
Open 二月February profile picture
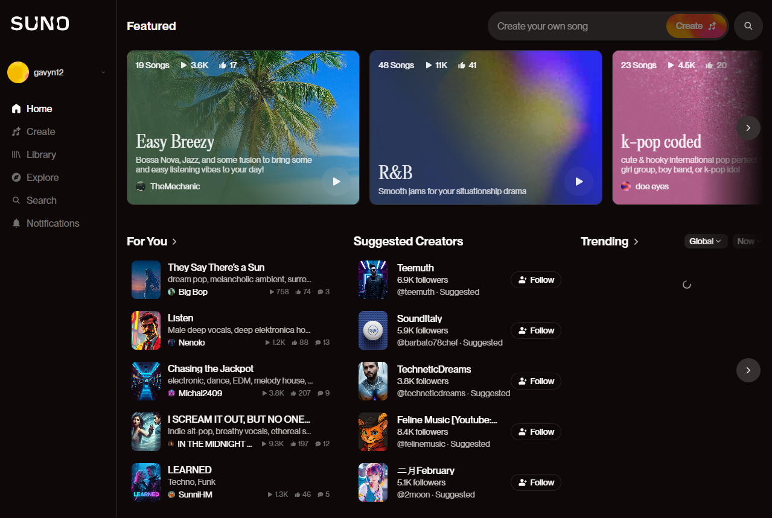coord(373,482)
